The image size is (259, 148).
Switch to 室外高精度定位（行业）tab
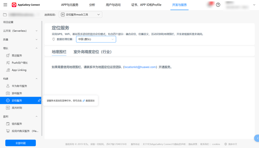(92, 52)
